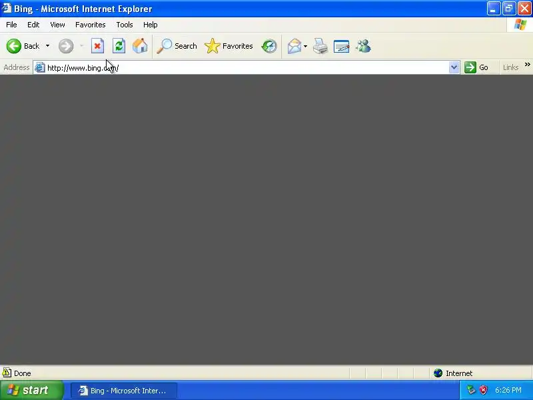
Task: Open the Search pane magnifier button
Action: [x=177, y=46]
